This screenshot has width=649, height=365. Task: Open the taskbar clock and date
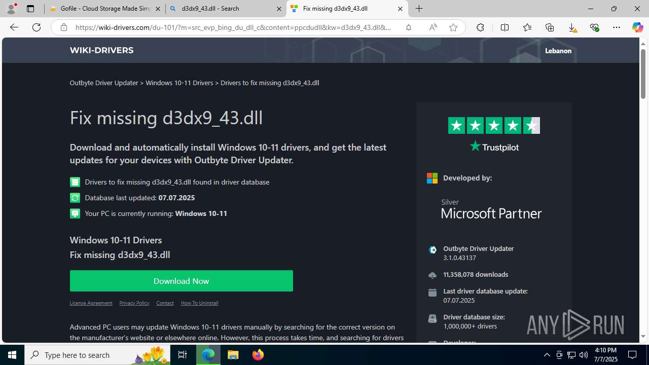(605, 355)
